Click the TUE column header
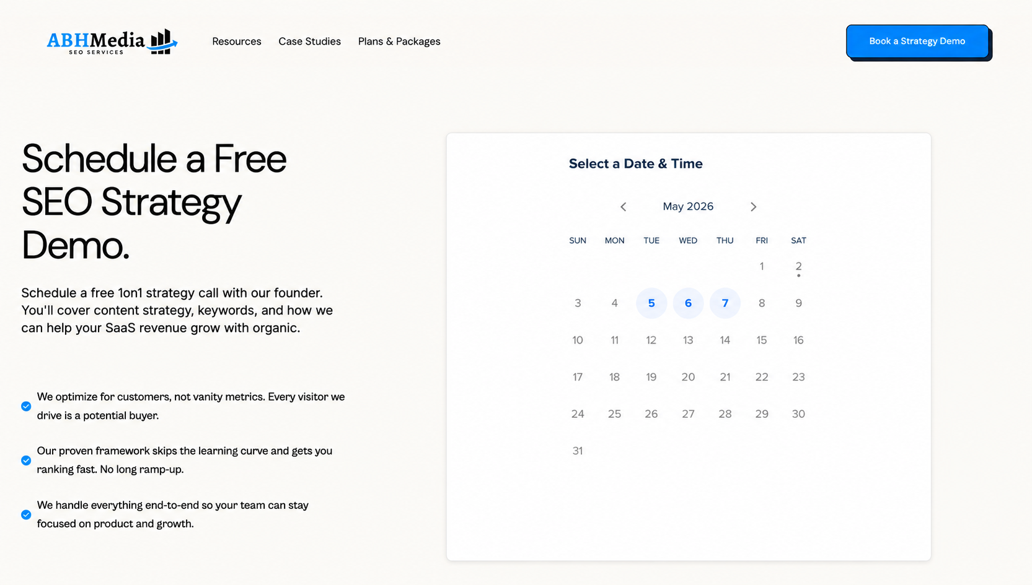This screenshot has height=585, width=1032. pos(651,241)
